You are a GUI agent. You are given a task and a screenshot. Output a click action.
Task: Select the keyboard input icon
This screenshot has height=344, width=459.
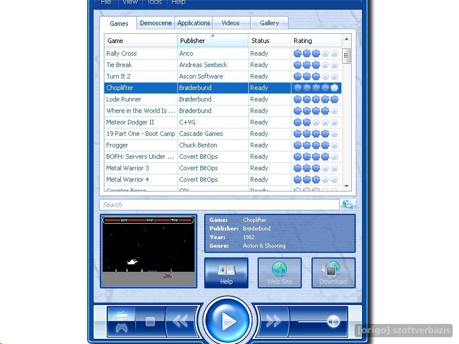(x=122, y=316)
